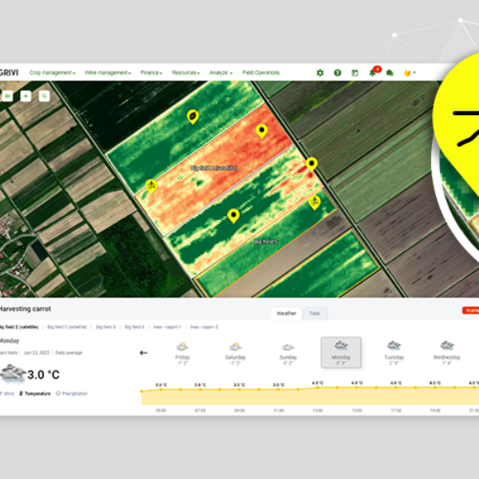Select the leaf marker pin on map
Viewport: 479px width, 479px height.
[192, 117]
